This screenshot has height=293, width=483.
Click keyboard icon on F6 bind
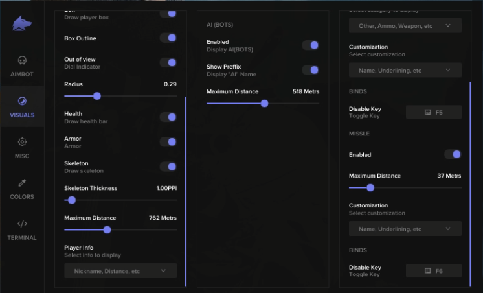[x=427, y=271]
